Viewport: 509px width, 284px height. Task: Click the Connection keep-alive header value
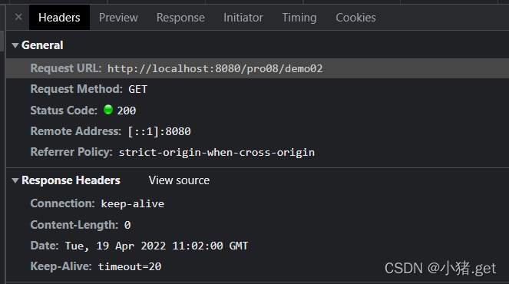coord(133,204)
